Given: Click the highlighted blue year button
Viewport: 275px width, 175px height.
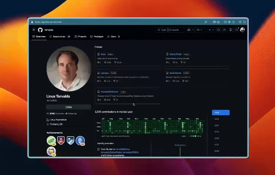Looking at the screenshot, I should pos(221,112).
